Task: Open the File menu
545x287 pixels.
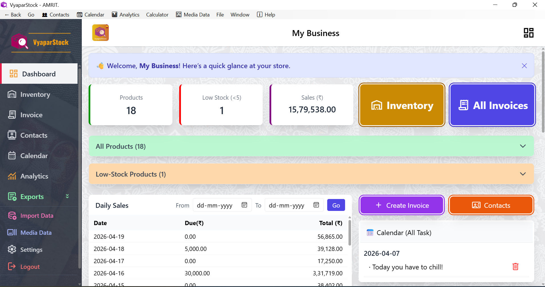Action: [x=220, y=15]
